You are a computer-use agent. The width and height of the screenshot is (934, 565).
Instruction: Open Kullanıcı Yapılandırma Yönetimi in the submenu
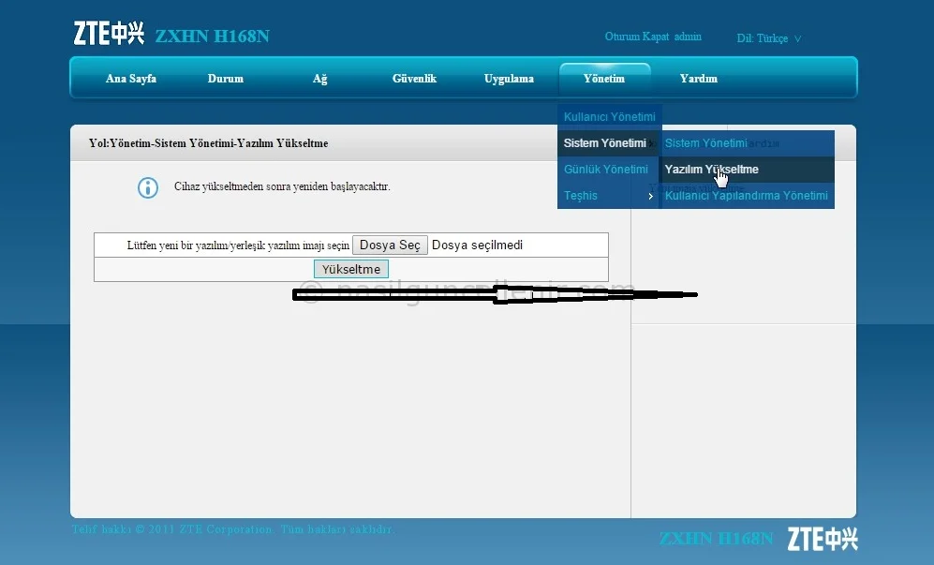[x=746, y=196]
